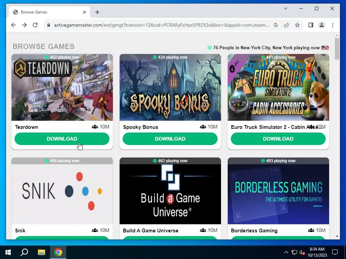
Task: Click the Spooky Bonus title text
Action: click(141, 127)
